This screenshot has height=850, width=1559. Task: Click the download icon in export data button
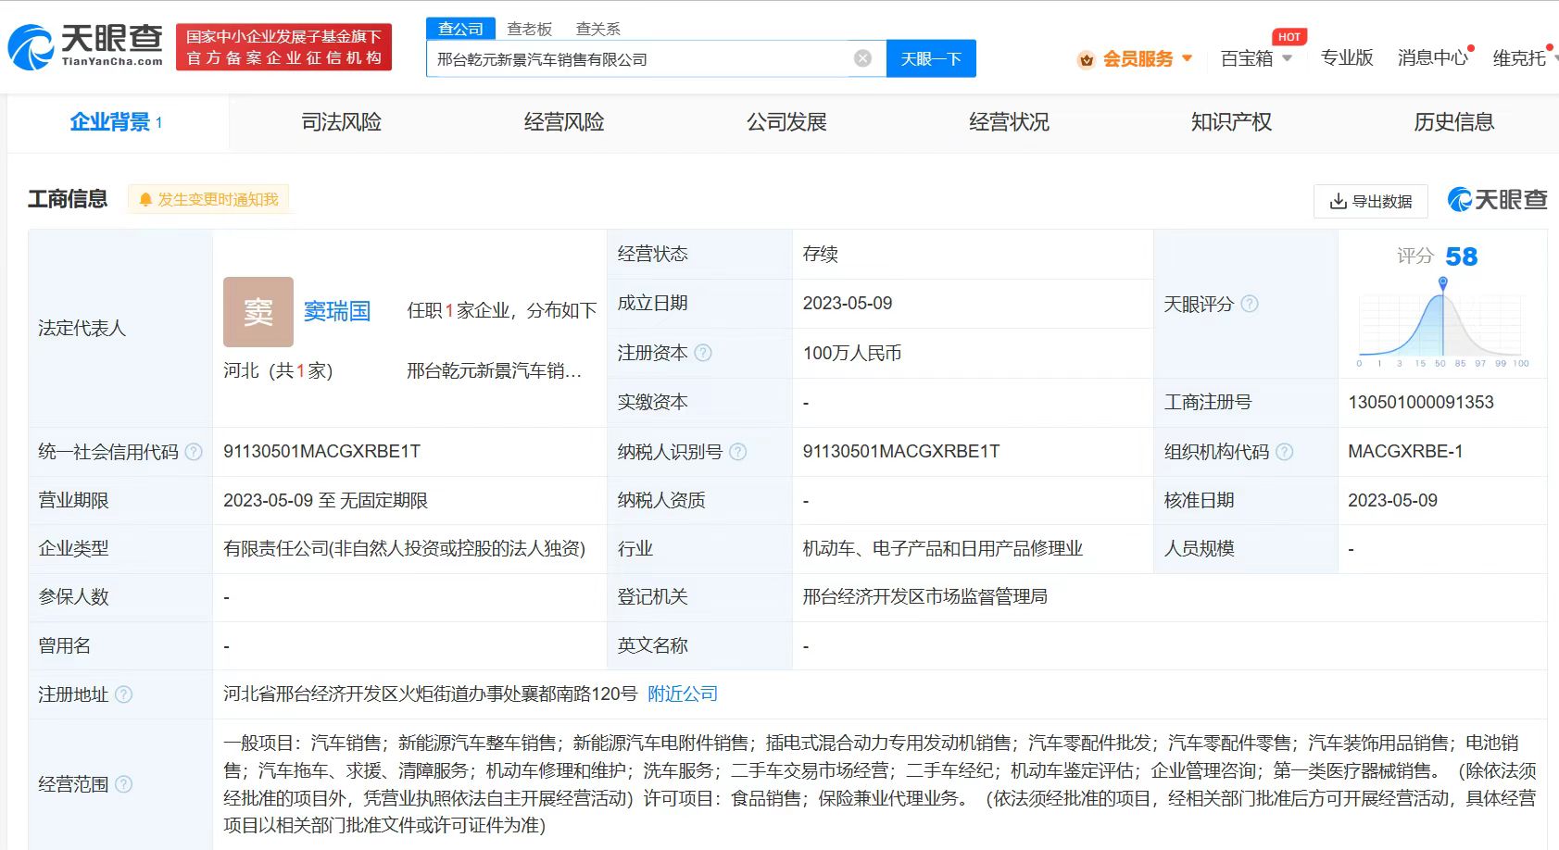click(x=1338, y=201)
